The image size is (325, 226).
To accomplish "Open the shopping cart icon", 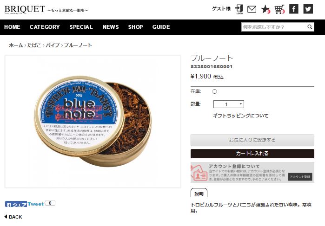I will (x=279, y=9).
